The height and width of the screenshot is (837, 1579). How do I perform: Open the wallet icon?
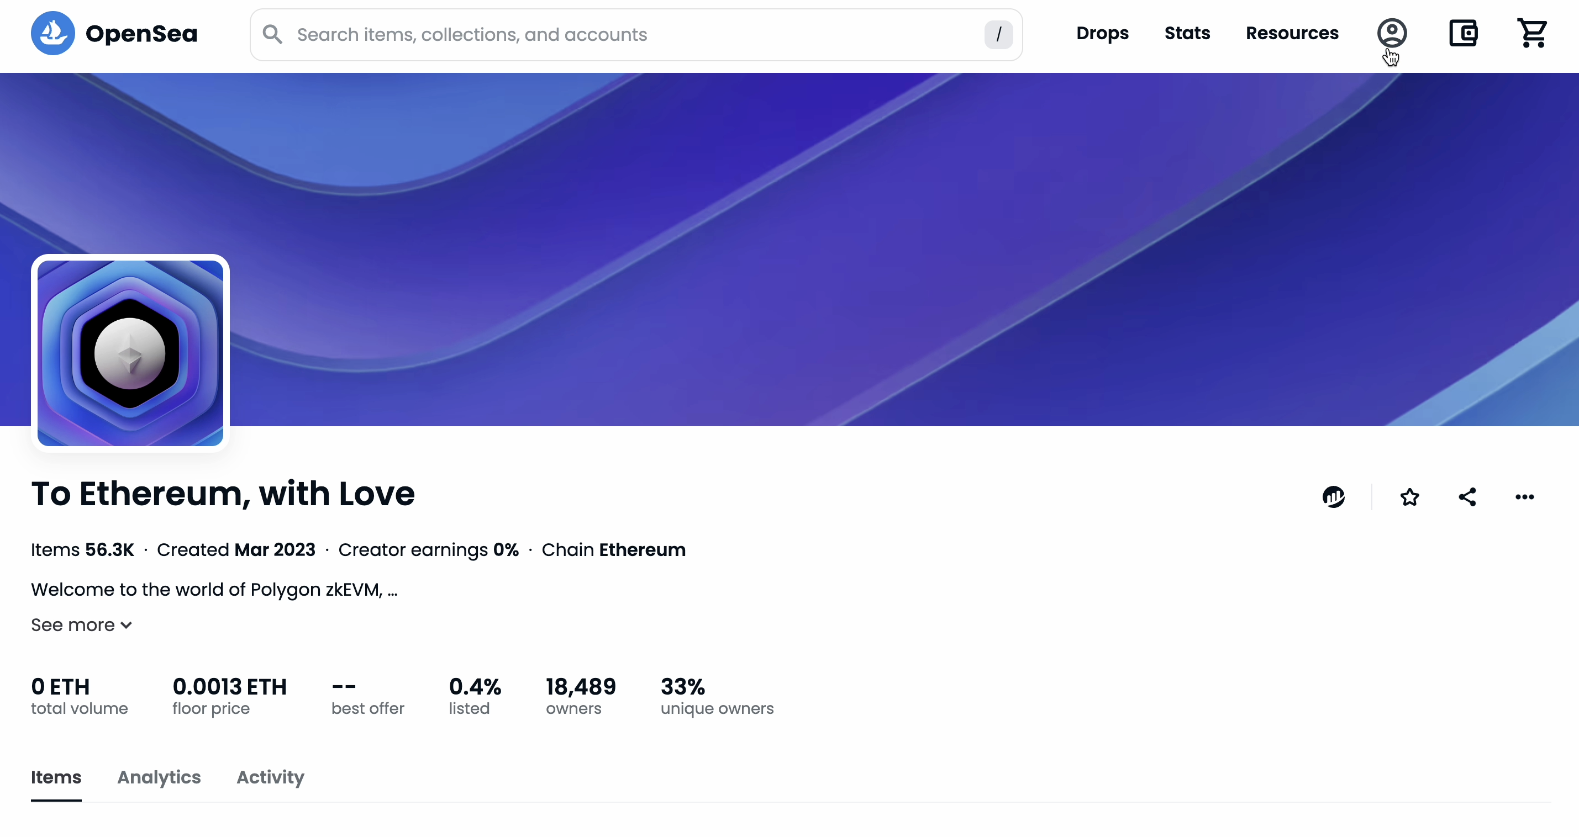[x=1462, y=33]
